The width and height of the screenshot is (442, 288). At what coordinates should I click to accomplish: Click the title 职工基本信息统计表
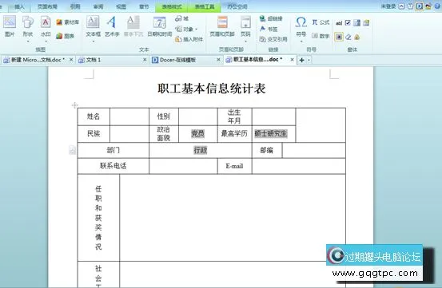[212, 89]
